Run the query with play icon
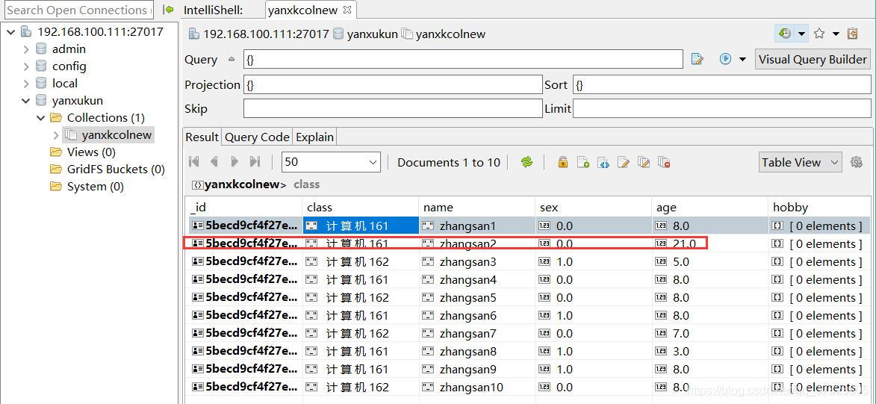 point(726,59)
